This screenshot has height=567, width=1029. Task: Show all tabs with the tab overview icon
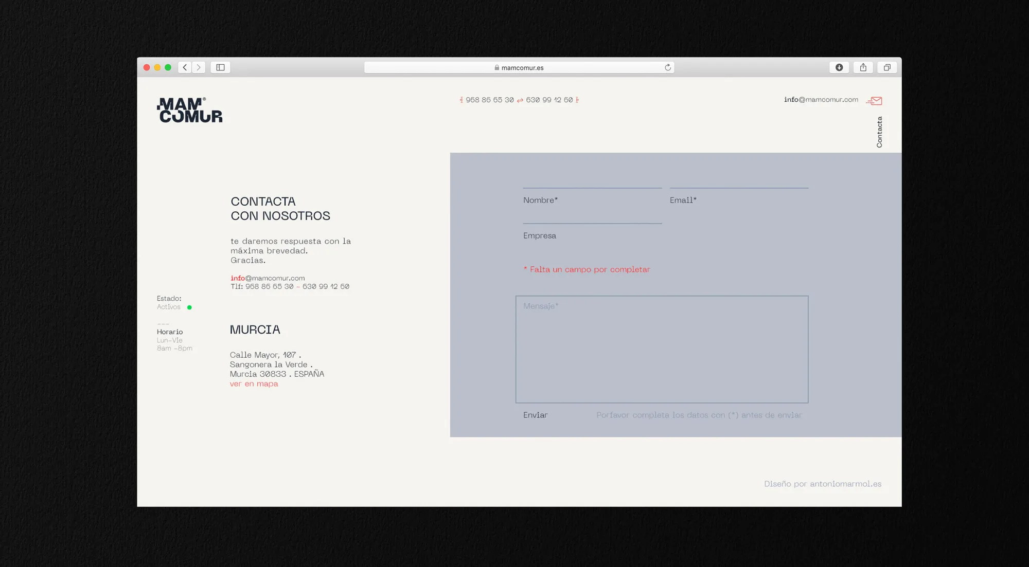tap(887, 67)
